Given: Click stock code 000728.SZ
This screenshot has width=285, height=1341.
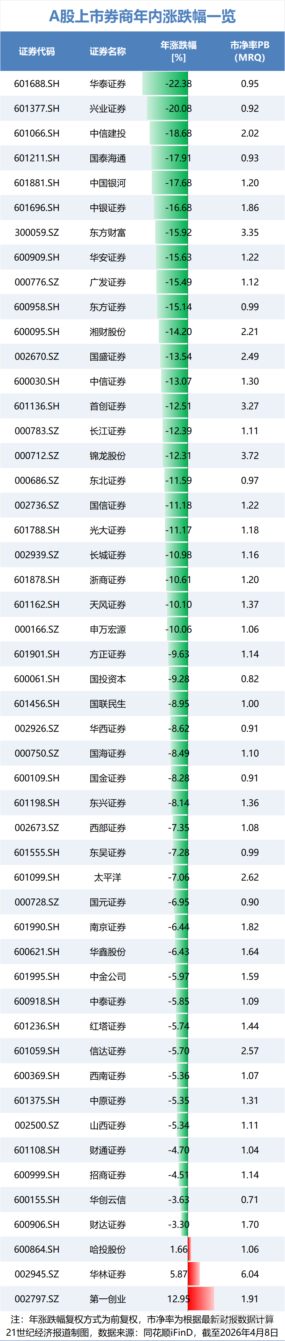Looking at the screenshot, I should [x=37, y=902].
